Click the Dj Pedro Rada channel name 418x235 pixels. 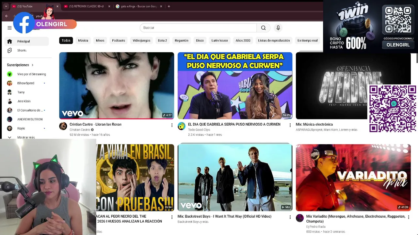tap(316, 227)
